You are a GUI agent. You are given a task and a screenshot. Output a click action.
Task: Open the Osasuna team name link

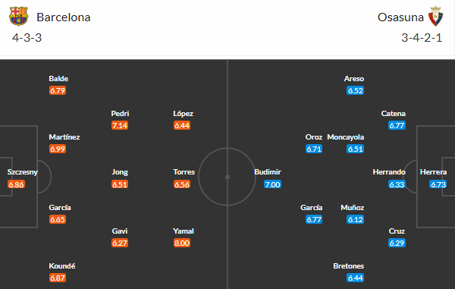click(400, 17)
